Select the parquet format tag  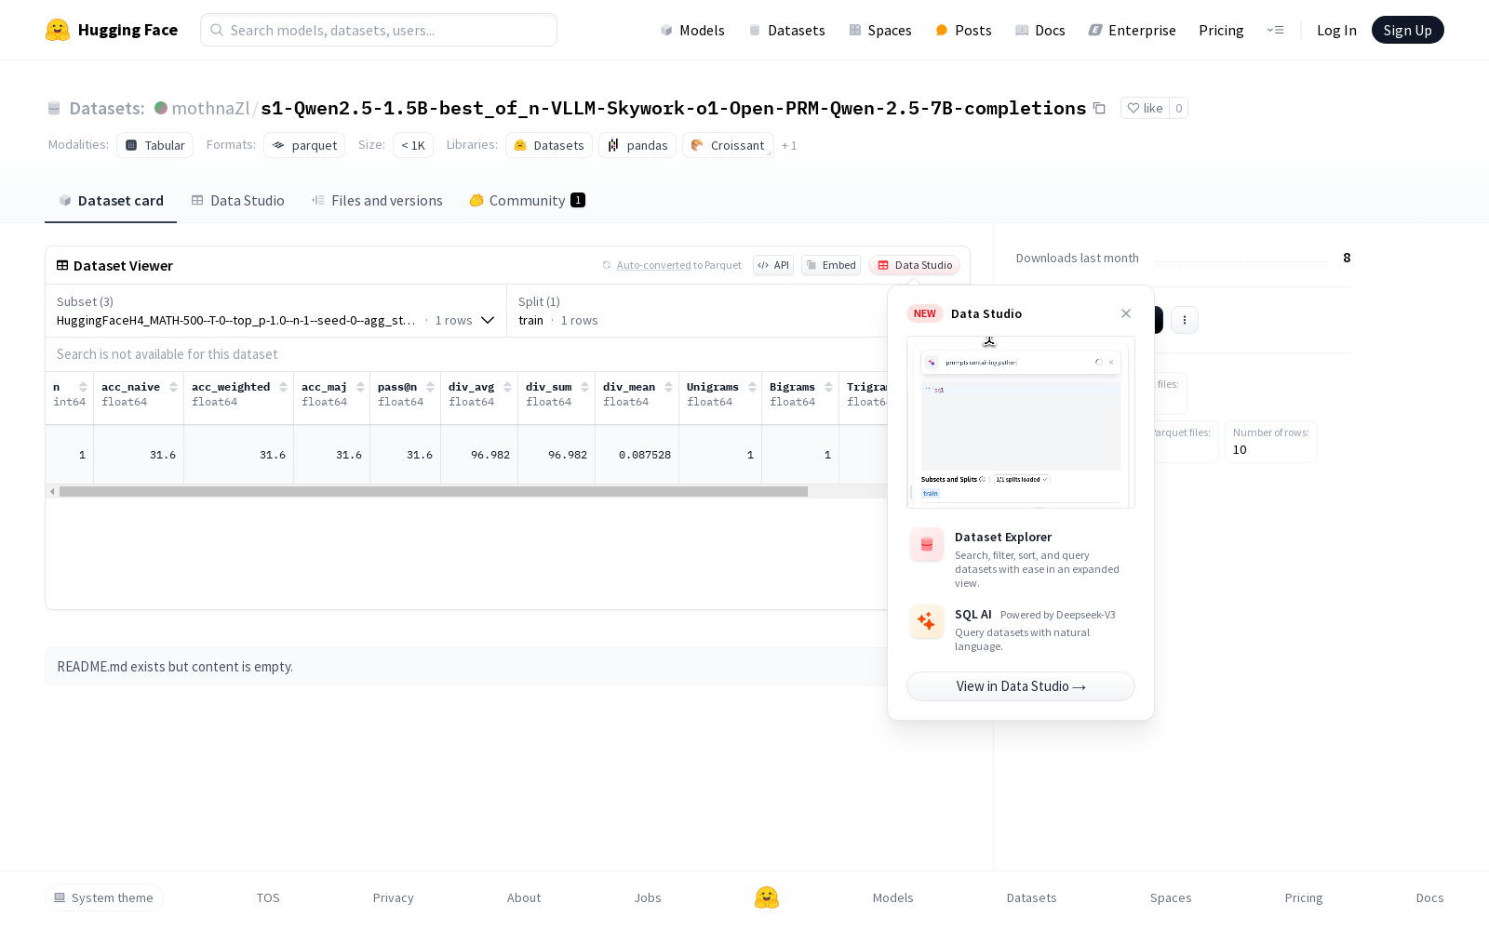pos(304,145)
